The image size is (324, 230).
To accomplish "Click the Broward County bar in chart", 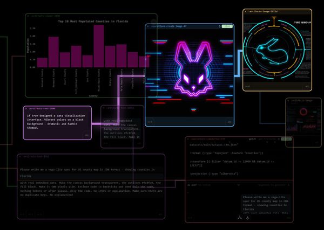I will (x=53, y=52).
